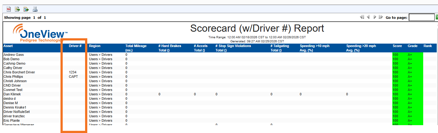Image resolution: width=438 pixels, height=133 pixels.
Task: Click Dan Klimek's Tailgating value 0
Action: click(272, 94)
